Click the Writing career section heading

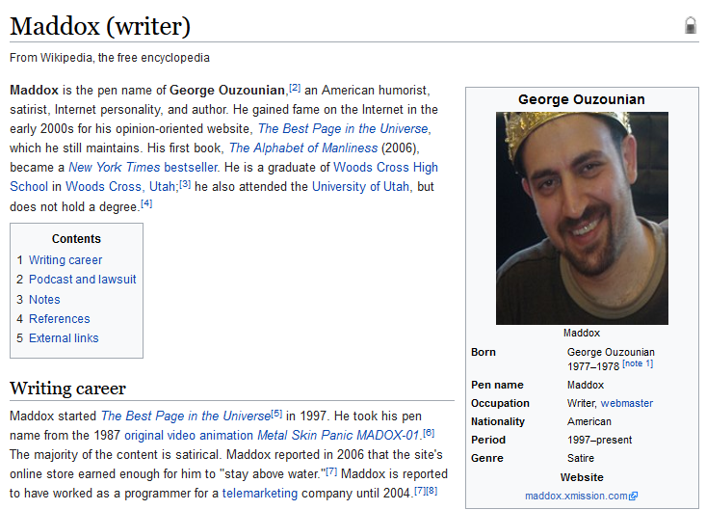[68, 389]
